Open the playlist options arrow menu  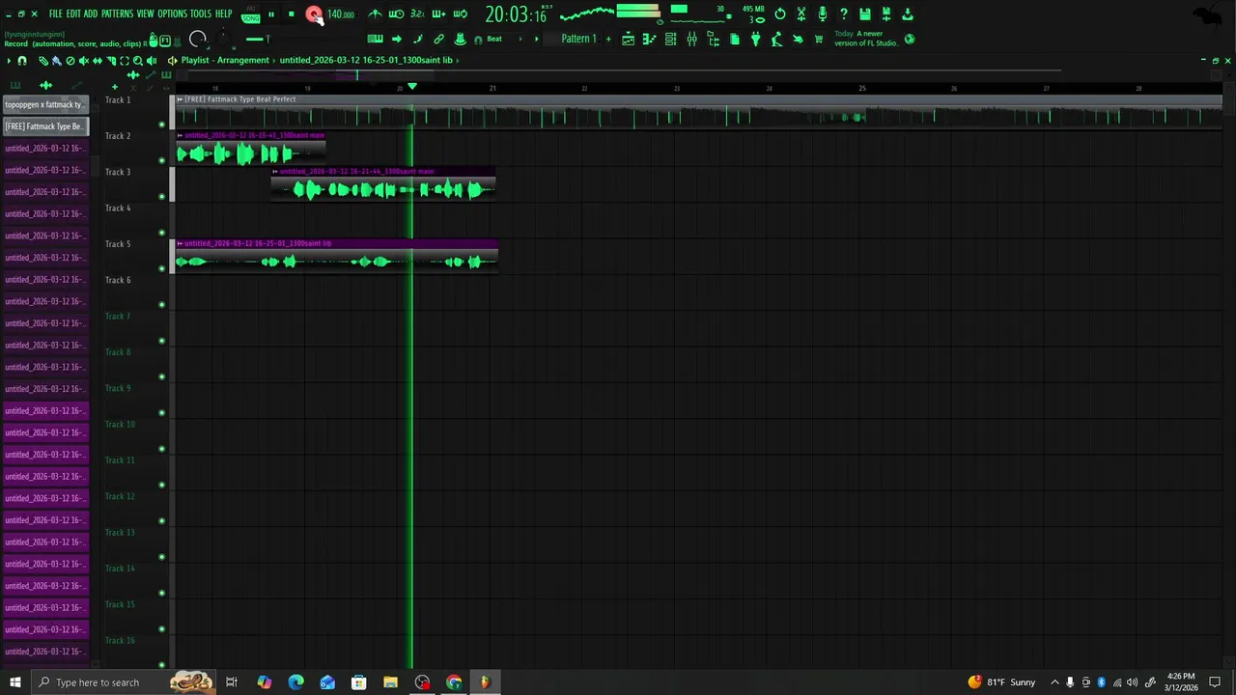9,61
